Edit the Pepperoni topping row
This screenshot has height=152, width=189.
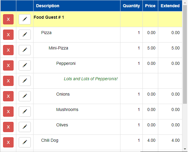[25, 65]
